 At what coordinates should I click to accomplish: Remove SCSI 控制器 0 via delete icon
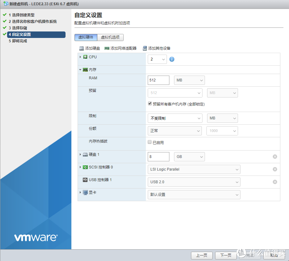pyautogui.click(x=275, y=169)
